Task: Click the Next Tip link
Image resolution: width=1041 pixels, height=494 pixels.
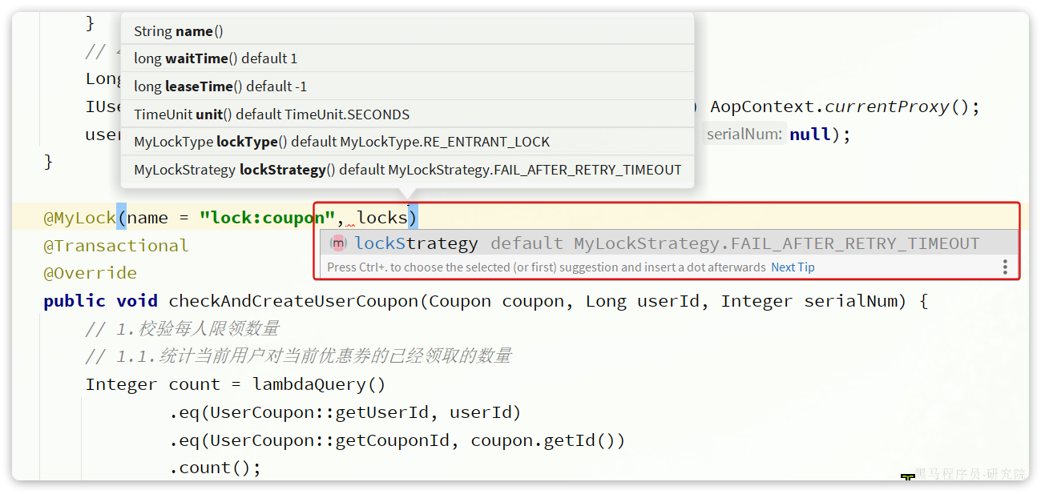Action: (x=793, y=267)
